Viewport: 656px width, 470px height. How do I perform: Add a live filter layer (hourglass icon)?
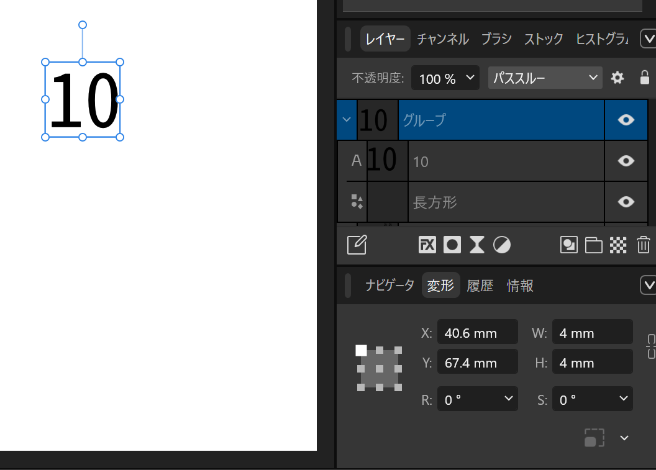(x=476, y=245)
